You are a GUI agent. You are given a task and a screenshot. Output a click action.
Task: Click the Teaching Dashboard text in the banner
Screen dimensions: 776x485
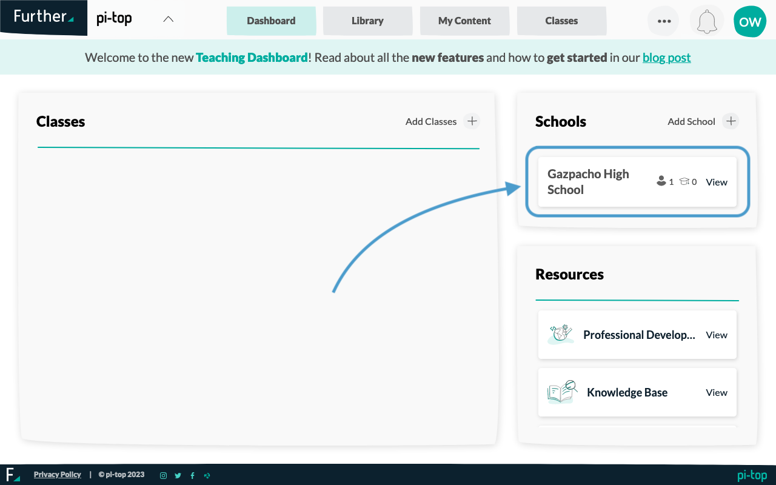pos(252,58)
